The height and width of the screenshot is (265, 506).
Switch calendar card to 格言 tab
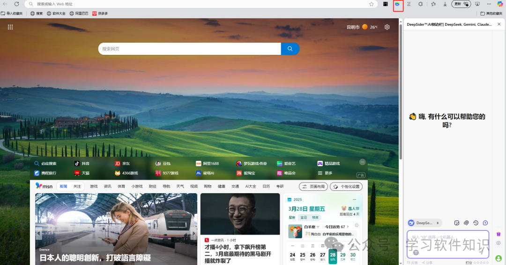(315, 218)
